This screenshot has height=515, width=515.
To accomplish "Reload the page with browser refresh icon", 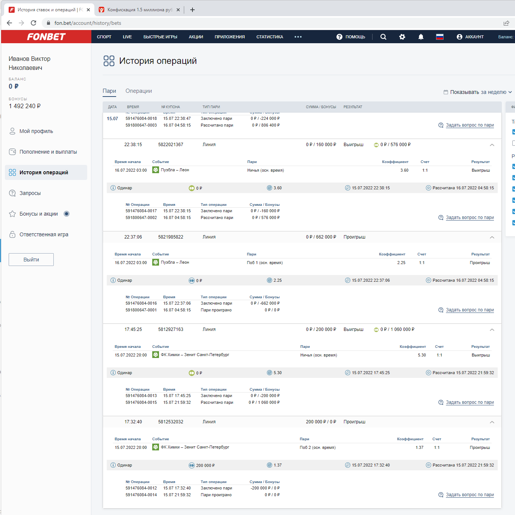I will coord(33,23).
